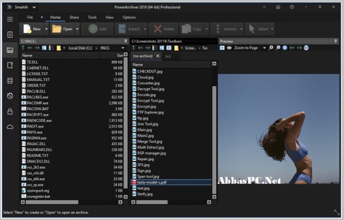Click the Copy toolbar button

192,29
